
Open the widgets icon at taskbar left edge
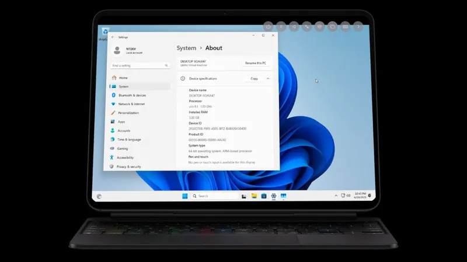coord(99,196)
